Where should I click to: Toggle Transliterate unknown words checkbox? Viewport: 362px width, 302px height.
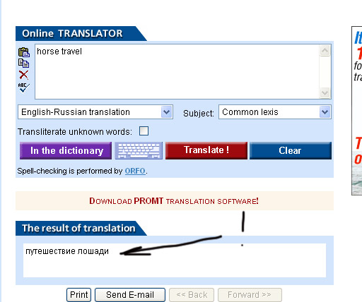click(144, 131)
